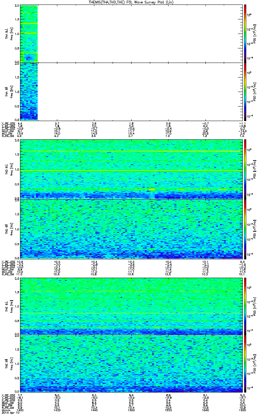Click the THA B-parallel spectrogram data strip
The width and height of the screenshot is (259, 415).
29,91
